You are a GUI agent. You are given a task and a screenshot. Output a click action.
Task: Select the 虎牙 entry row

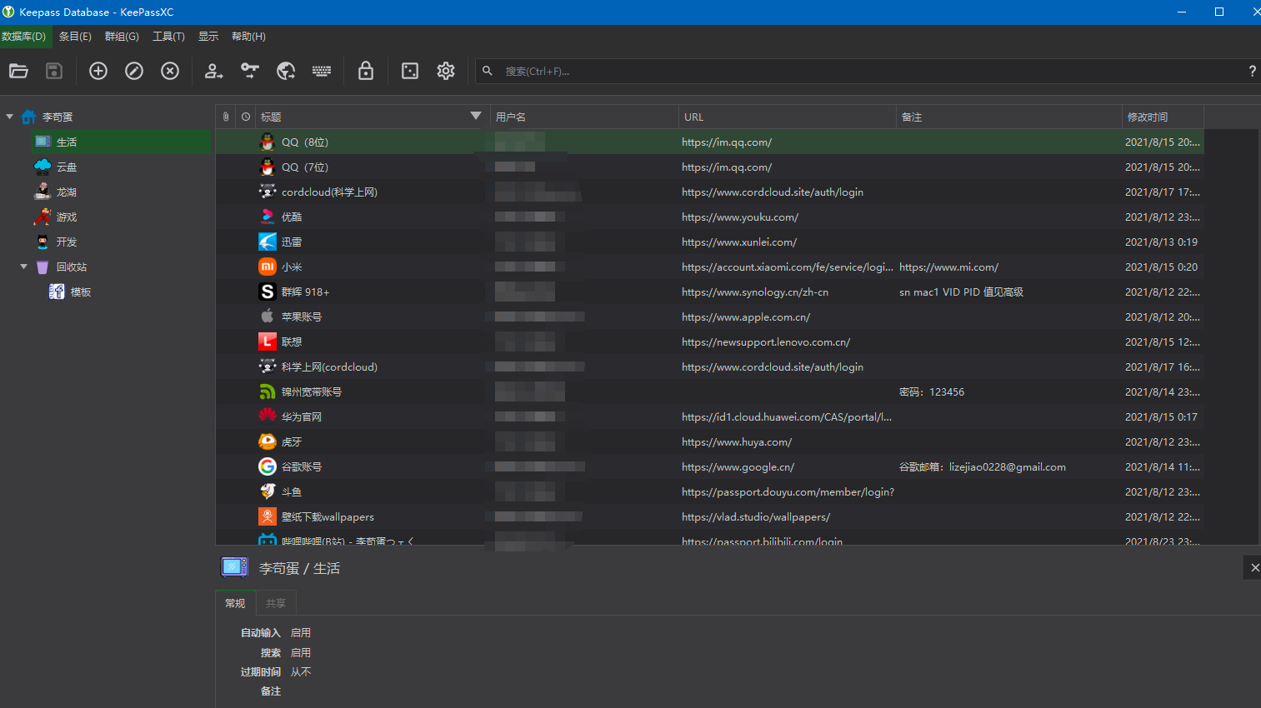(709, 441)
